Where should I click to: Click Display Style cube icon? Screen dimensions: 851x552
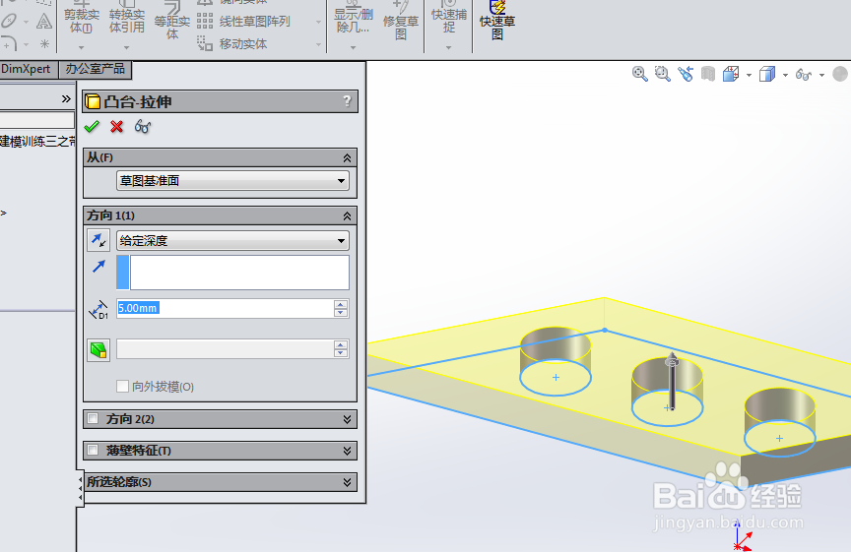coord(767,74)
